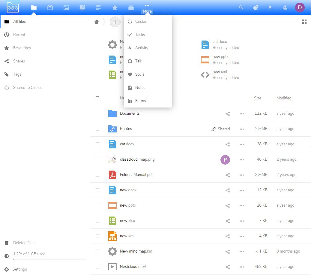
Task: Open the Talk chat icon in header
Action: 256,8
